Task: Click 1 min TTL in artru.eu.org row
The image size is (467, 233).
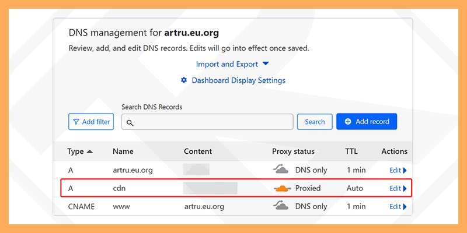Action: click(x=356, y=170)
